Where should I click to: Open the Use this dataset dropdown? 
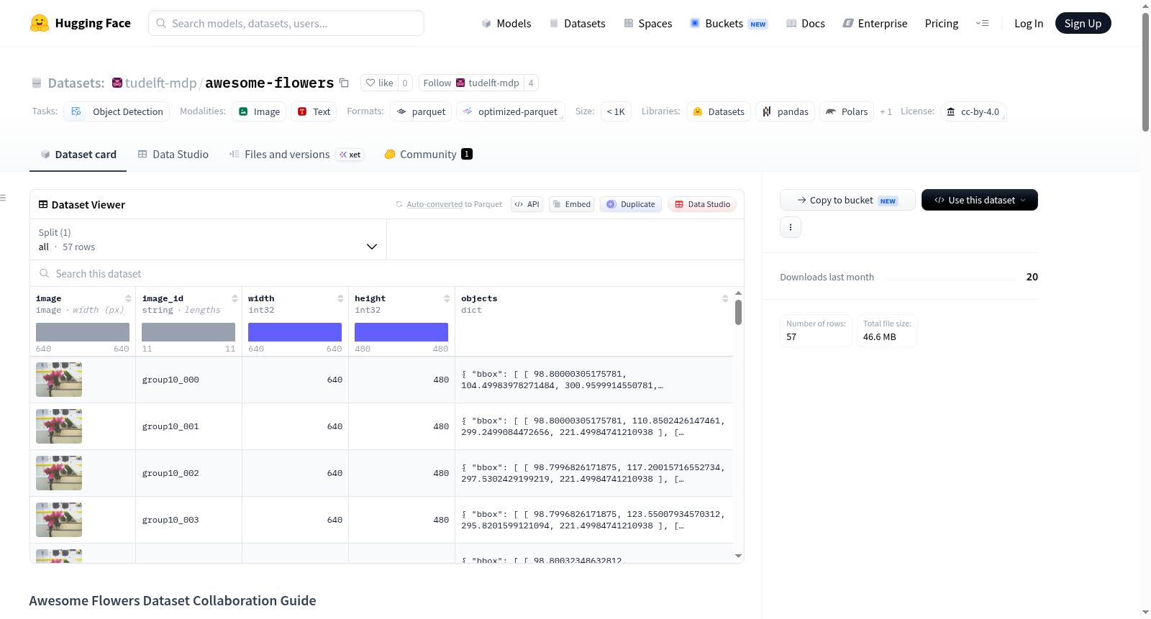tap(980, 200)
